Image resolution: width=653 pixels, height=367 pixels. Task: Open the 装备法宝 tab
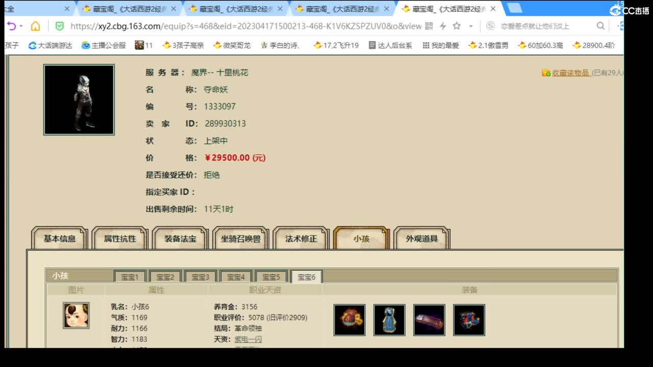click(x=180, y=239)
